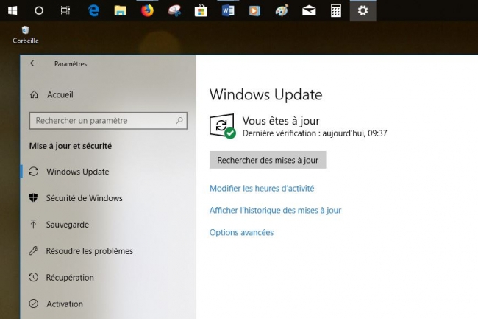Go back with the Paramètres arrow

[34, 63]
